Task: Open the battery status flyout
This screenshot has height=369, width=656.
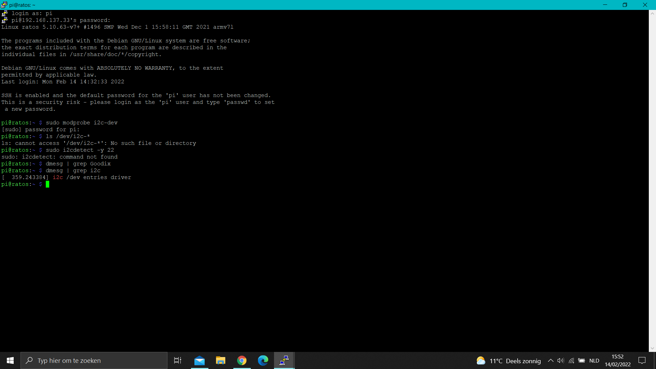Action: click(x=582, y=360)
